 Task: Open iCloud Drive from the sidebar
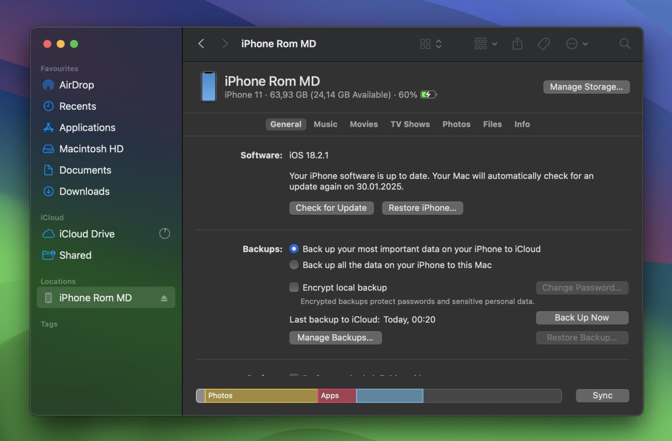(87, 234)
